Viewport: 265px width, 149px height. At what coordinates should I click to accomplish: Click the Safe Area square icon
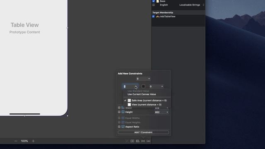(x=129, y=100)
